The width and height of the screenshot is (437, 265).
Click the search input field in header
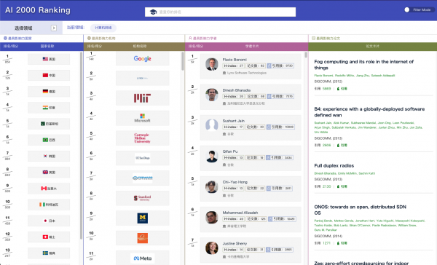click(x=220, y=12)
